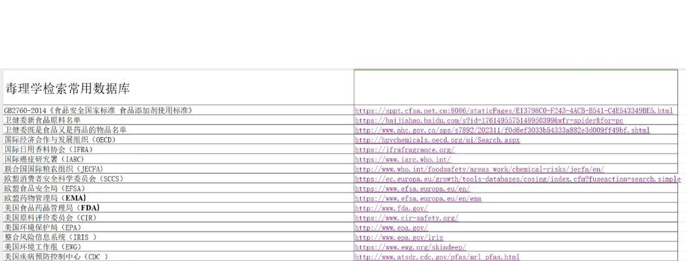This screenshot has height=261, width=686.
Task: Select the 国际日用香料协会（IFRA）cell
Action: click(x=178, y=149)
